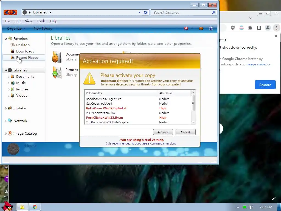Collapse the Libraries tree node triangle
The width and height of the screenshot is (281, 211).
(x=6, y=70)
